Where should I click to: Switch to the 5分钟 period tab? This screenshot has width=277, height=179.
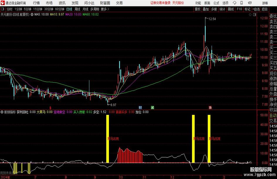tap(28, 9)
